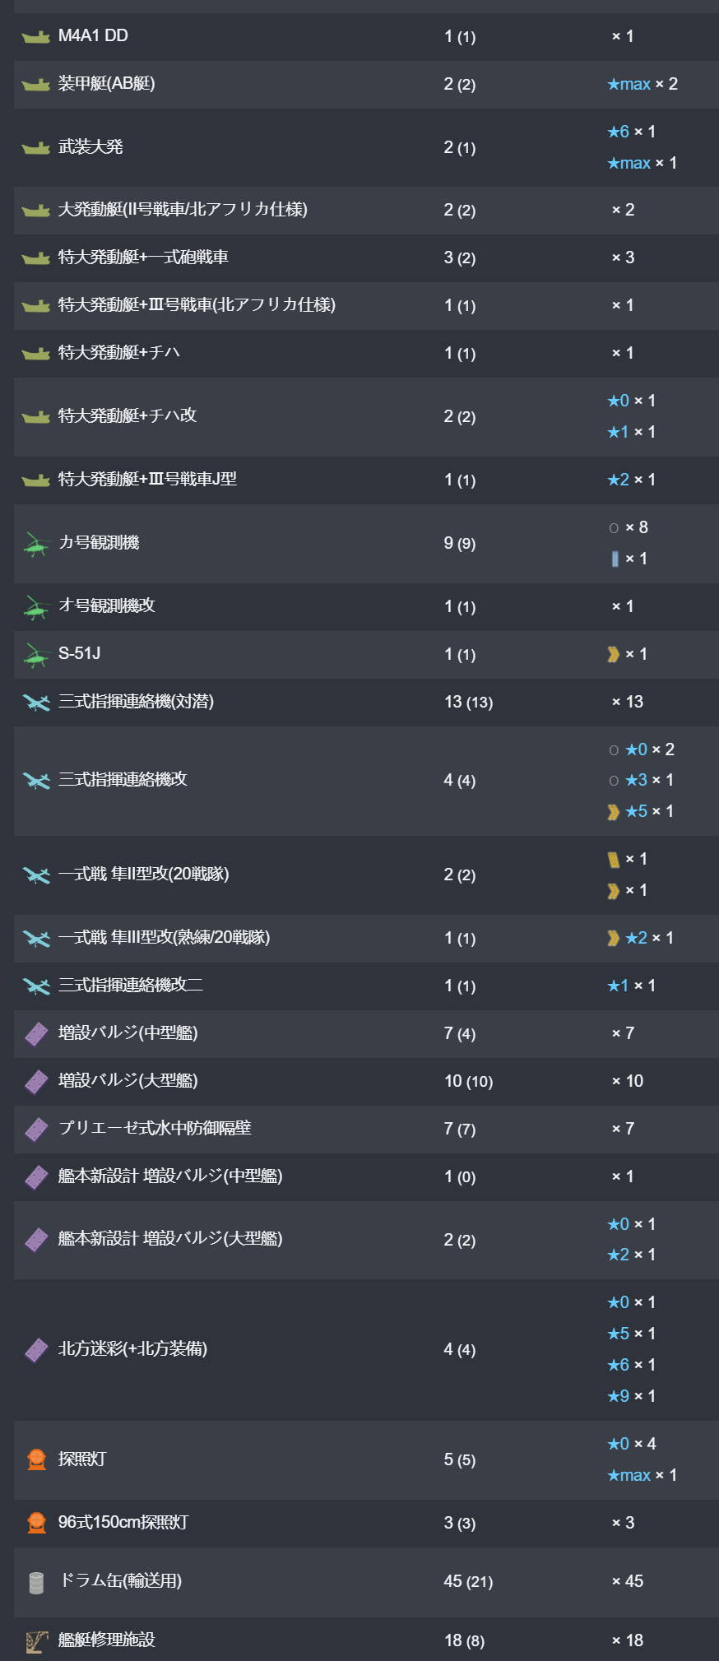Click the plane icon next to 三式指揮連絡機(対潜)

click(x=36, y=703)
